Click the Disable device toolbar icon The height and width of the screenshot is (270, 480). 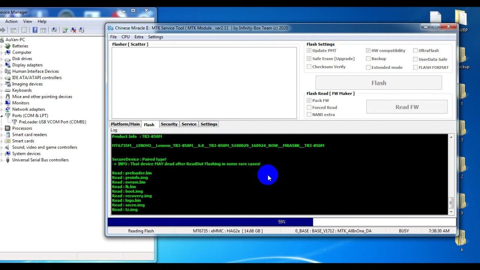pyautogui.click(x=81, y=30)
